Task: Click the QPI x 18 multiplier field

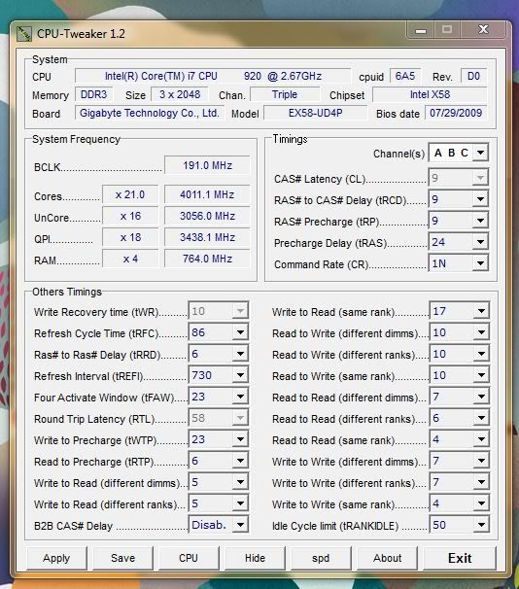Action: (x=130, y=237)
